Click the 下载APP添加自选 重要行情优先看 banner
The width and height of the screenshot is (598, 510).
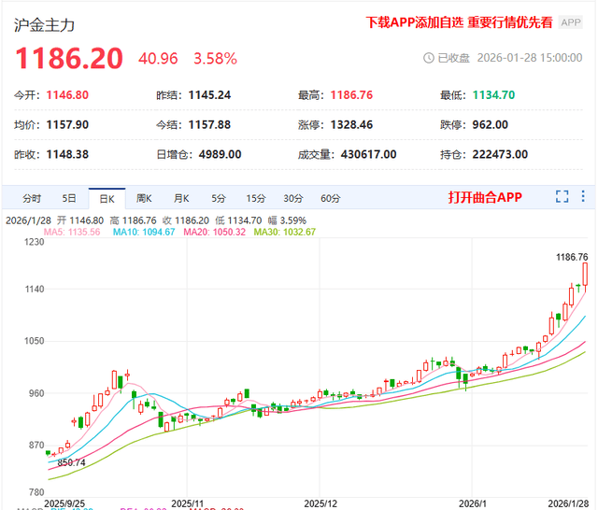(x=459, y=22)
